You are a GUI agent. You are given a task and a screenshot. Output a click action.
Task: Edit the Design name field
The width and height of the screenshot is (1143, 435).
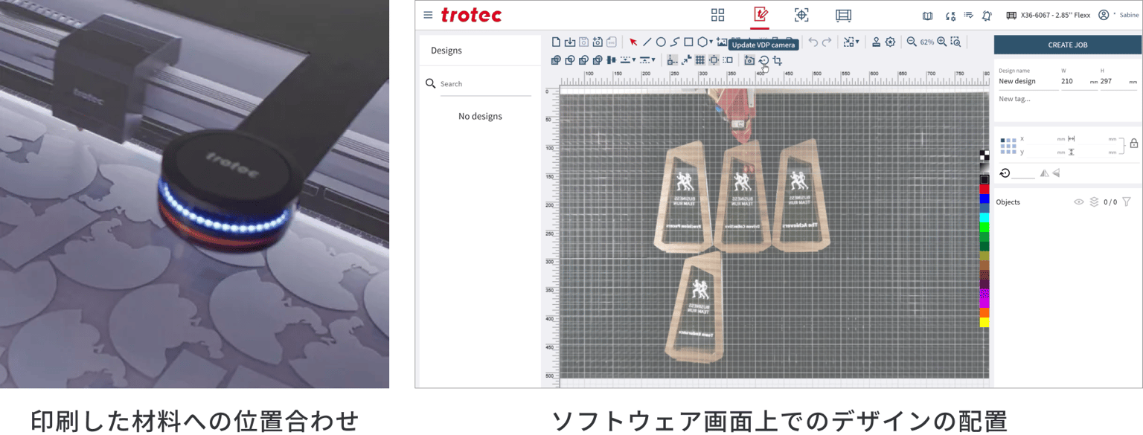tap(1028, 81)
